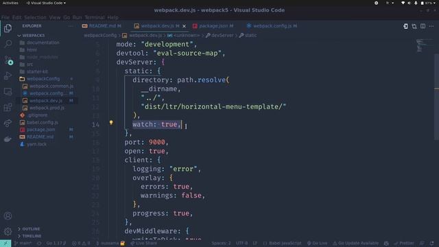439x247 pixels.
Task: Click Go Live in the status bar
Action: [x=317, y=244]
